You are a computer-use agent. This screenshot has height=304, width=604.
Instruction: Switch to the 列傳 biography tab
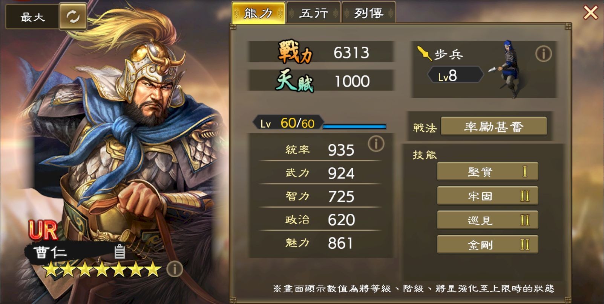(369, 13)
